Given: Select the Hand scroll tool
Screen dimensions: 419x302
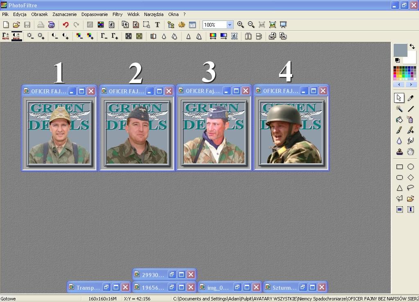Looking at the screenshot, I should [410, 152].
